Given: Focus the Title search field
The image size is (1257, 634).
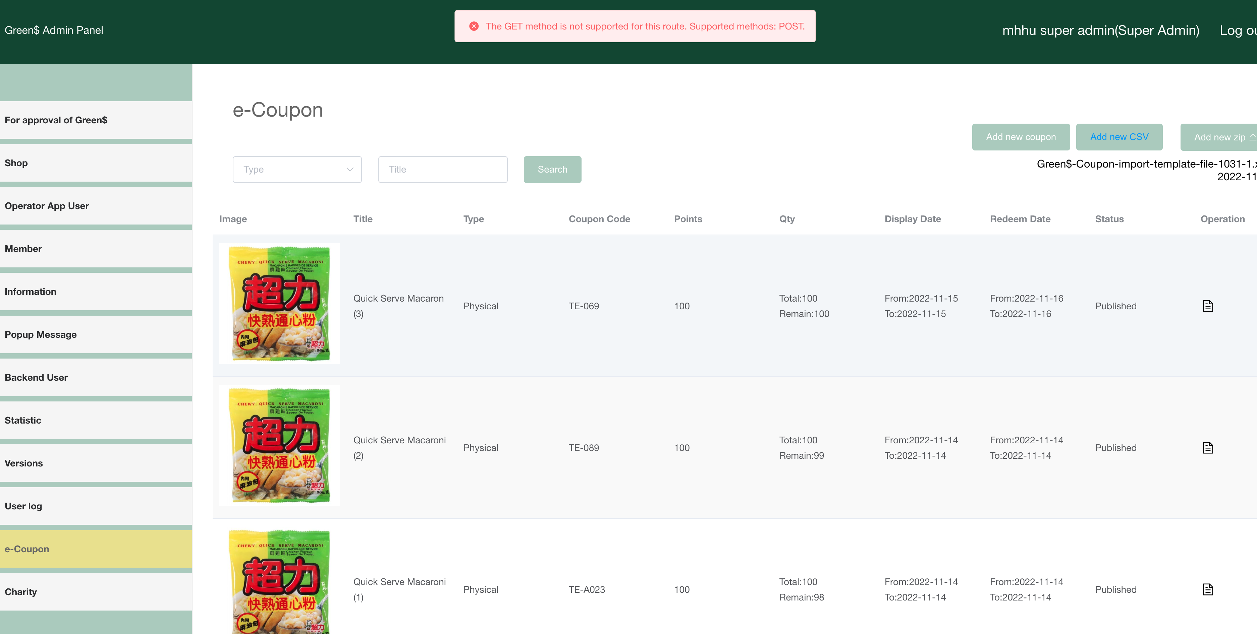Looking at the screenshot, I should [443, 169].
